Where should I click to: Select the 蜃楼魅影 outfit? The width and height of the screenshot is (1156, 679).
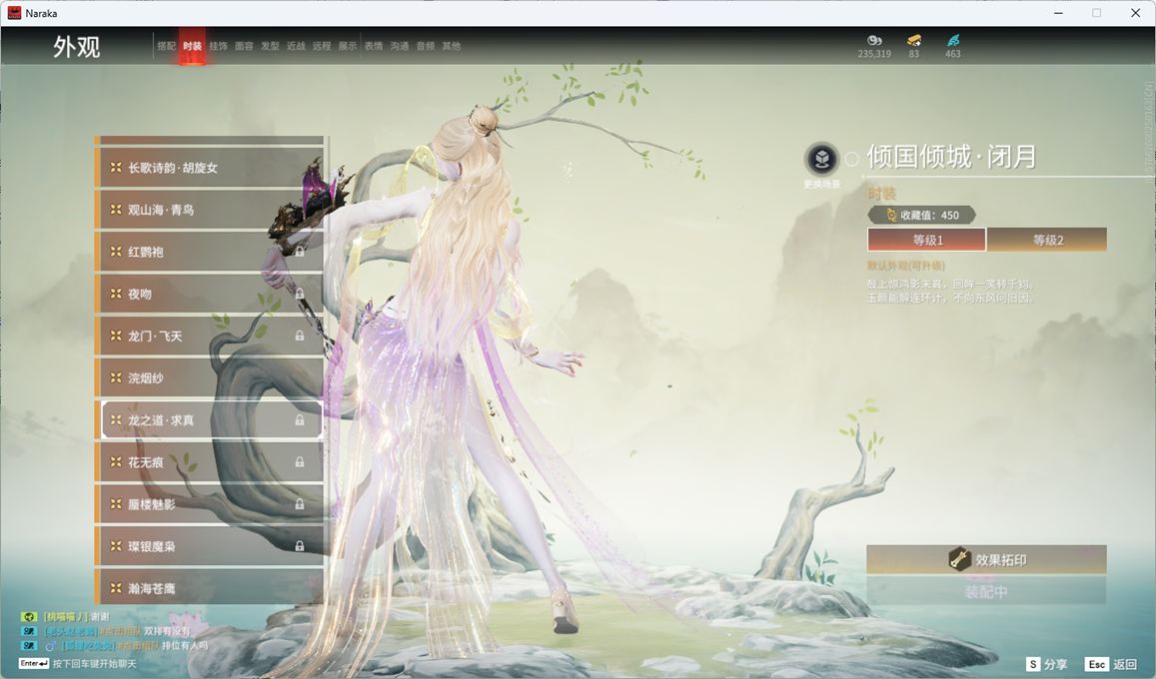click(210, 503)
